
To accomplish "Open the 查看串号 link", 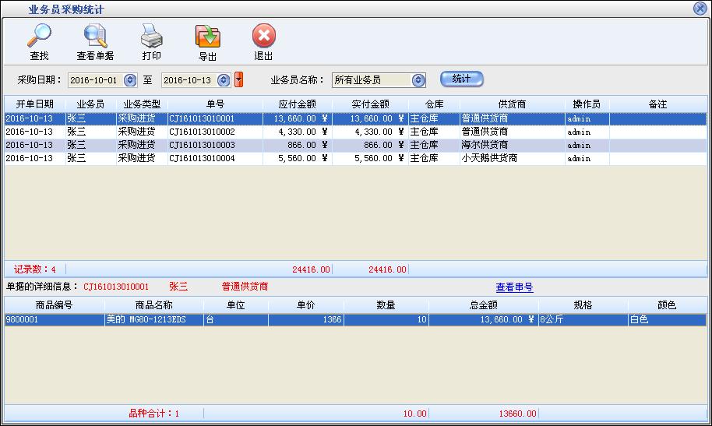I will (514, 287).
